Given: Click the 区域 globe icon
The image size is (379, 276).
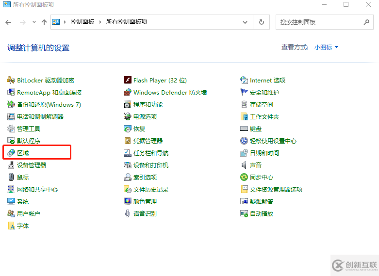Looking at the screenshot, I should click(x=11, y=153).
